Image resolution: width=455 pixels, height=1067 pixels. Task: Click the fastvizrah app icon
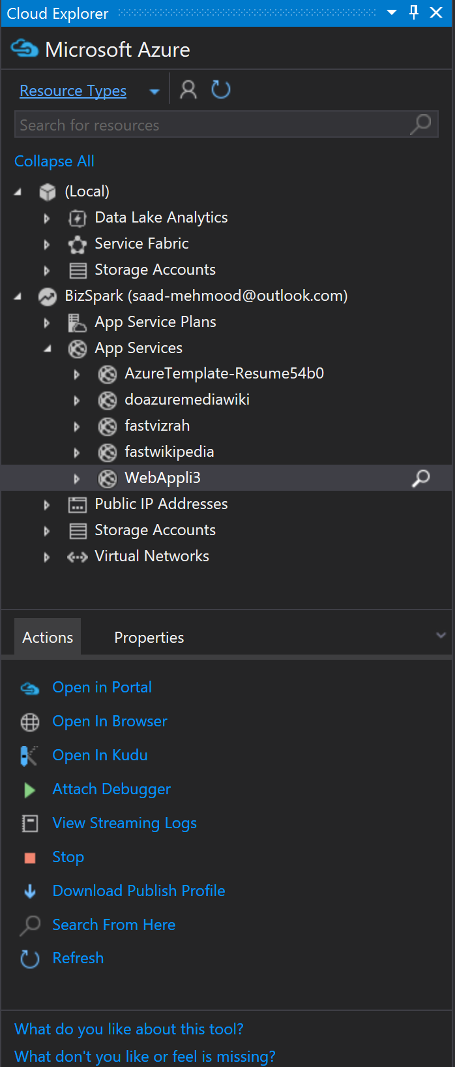click(x=108, y=426)
